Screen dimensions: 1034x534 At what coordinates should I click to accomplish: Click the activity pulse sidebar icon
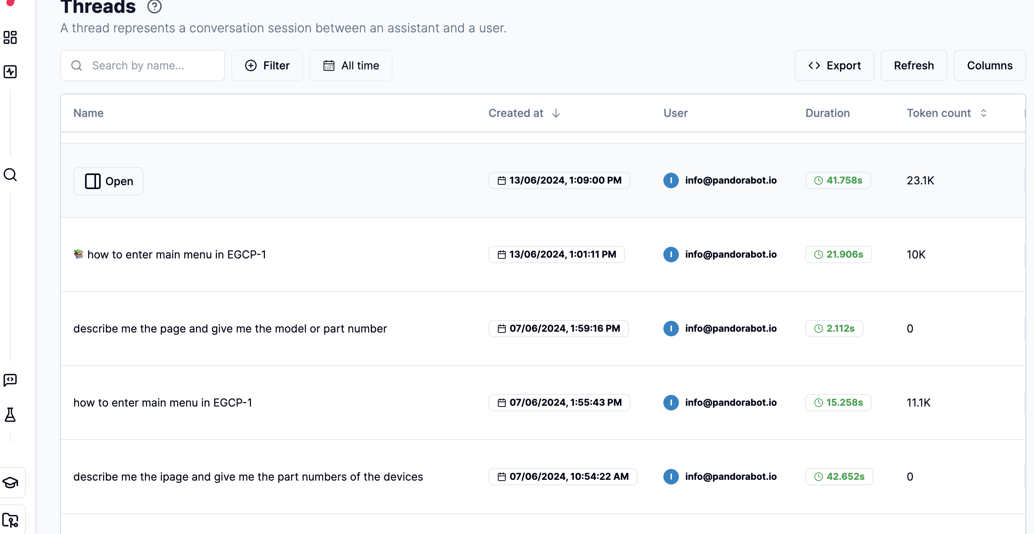(10, 72)
